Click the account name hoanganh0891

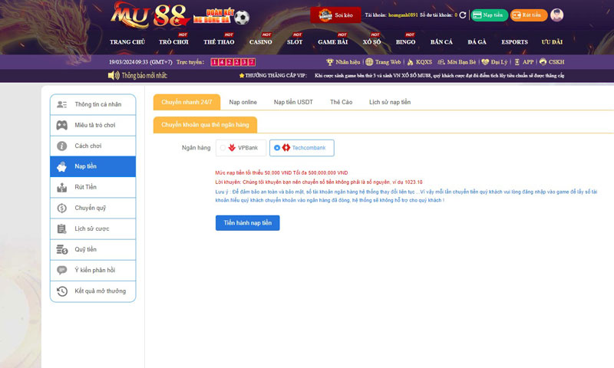pyautogui.click(x=403, y=15)
